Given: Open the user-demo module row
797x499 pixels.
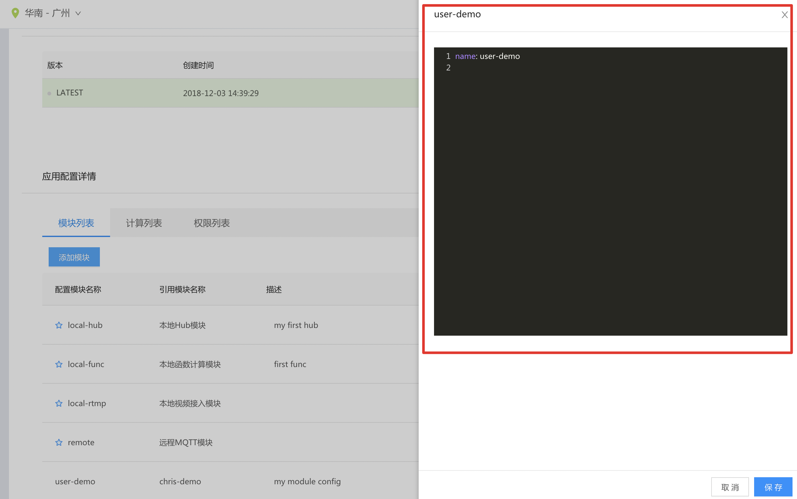Looking at the screenshot, I should [75, 481].
